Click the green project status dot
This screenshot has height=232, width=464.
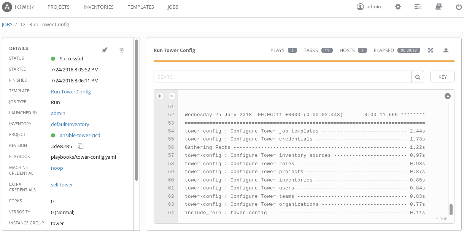point(53,135)
